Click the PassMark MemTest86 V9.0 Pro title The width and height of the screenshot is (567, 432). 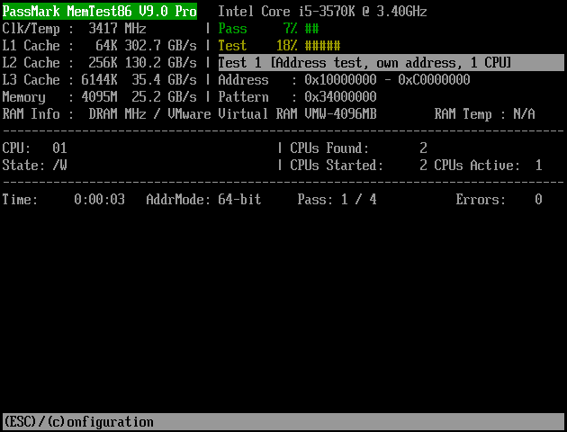(99, 11)
